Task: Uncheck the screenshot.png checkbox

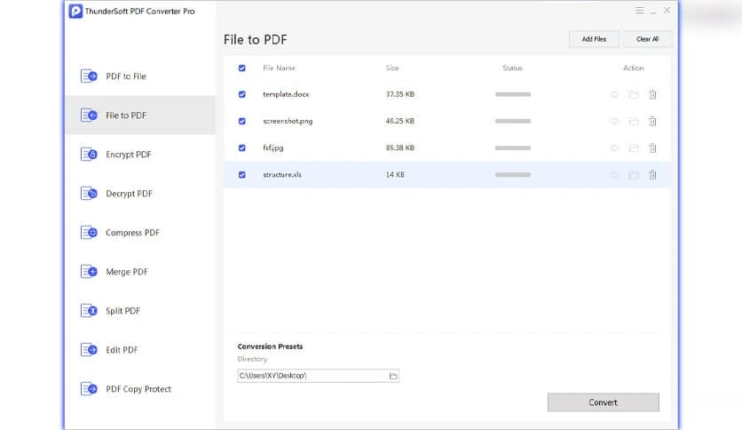Action: [241, 121]
